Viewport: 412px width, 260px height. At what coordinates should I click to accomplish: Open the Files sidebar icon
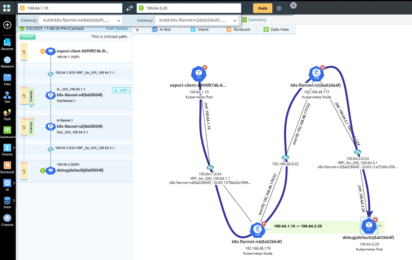click(7, 80)
